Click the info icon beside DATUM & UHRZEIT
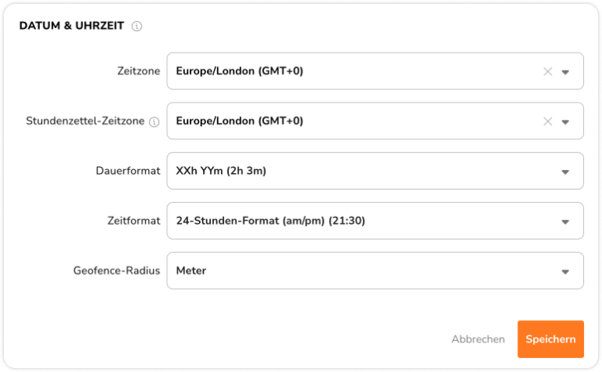Image resolution: width=602 pixels, height=372 pixels. 137,26
